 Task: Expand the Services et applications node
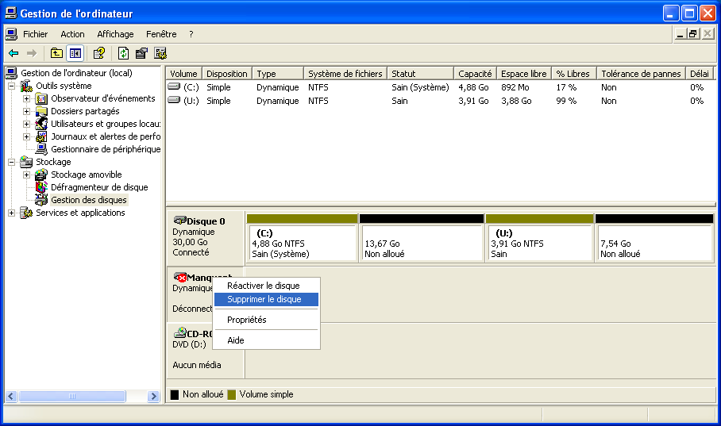12,213
